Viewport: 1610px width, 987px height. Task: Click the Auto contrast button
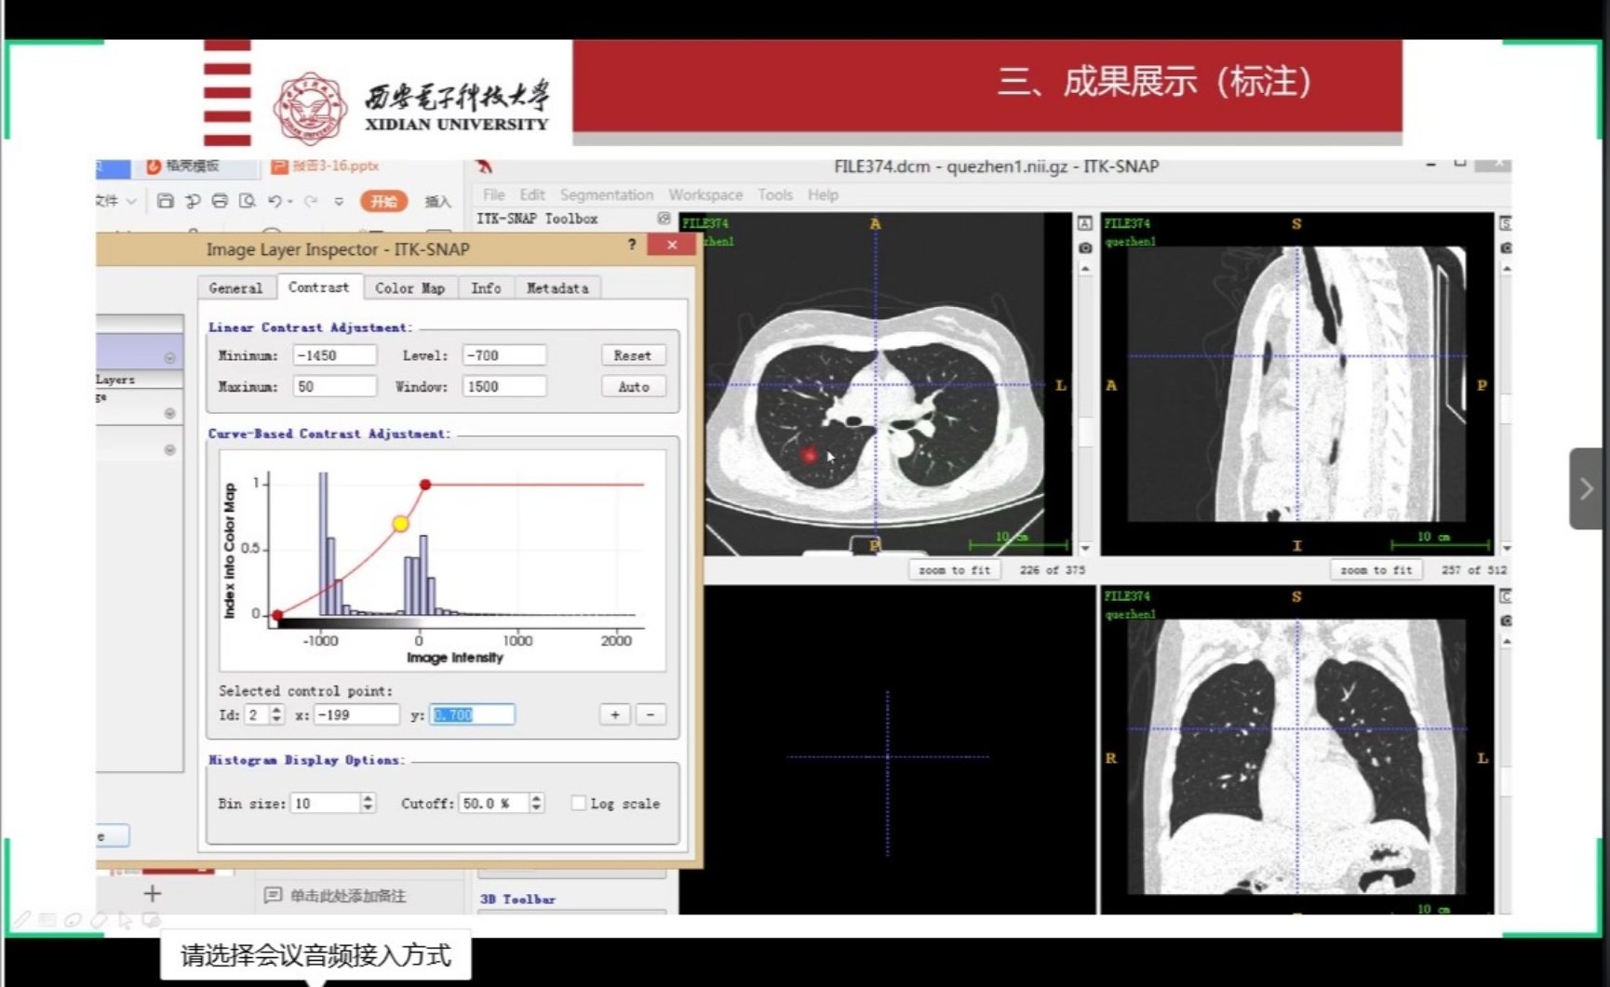click(633, 387)
